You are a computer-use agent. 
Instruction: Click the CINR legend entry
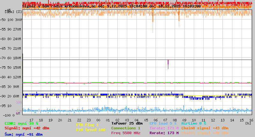(x=21, y=123)
